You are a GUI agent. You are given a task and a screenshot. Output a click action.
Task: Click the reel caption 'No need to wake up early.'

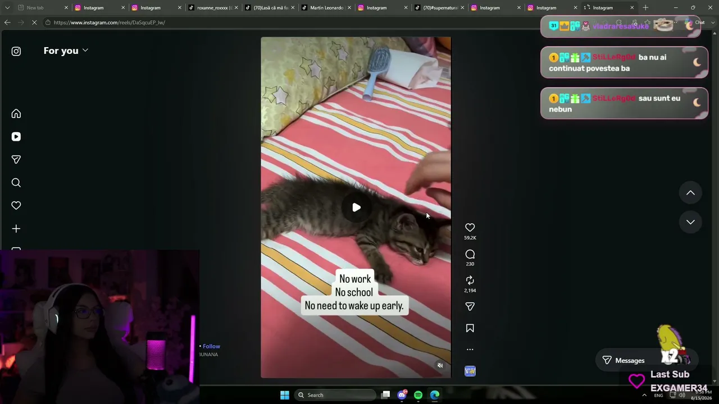point(354,306)
